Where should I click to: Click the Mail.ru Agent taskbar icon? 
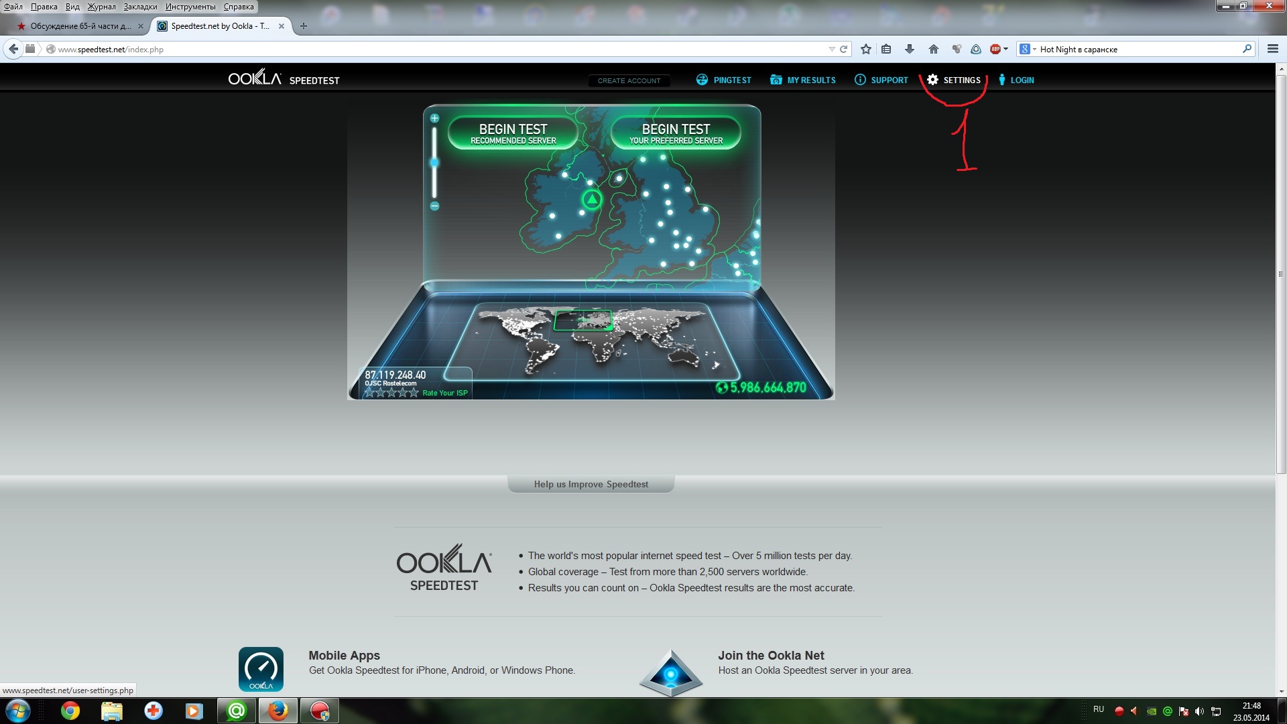click(237, 711)
